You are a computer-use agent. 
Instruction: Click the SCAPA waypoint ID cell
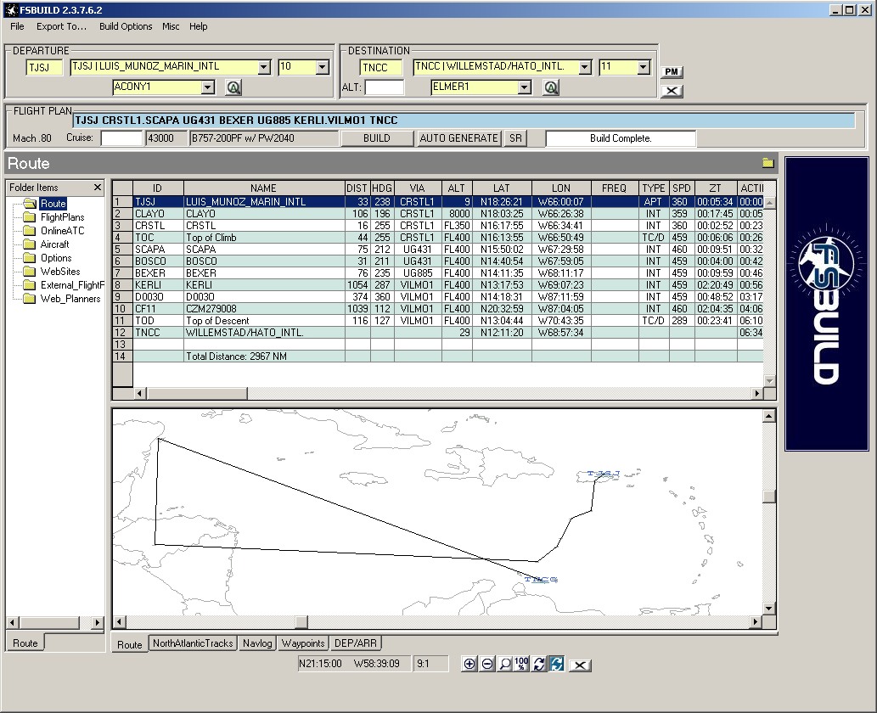(x=158, y=250)
